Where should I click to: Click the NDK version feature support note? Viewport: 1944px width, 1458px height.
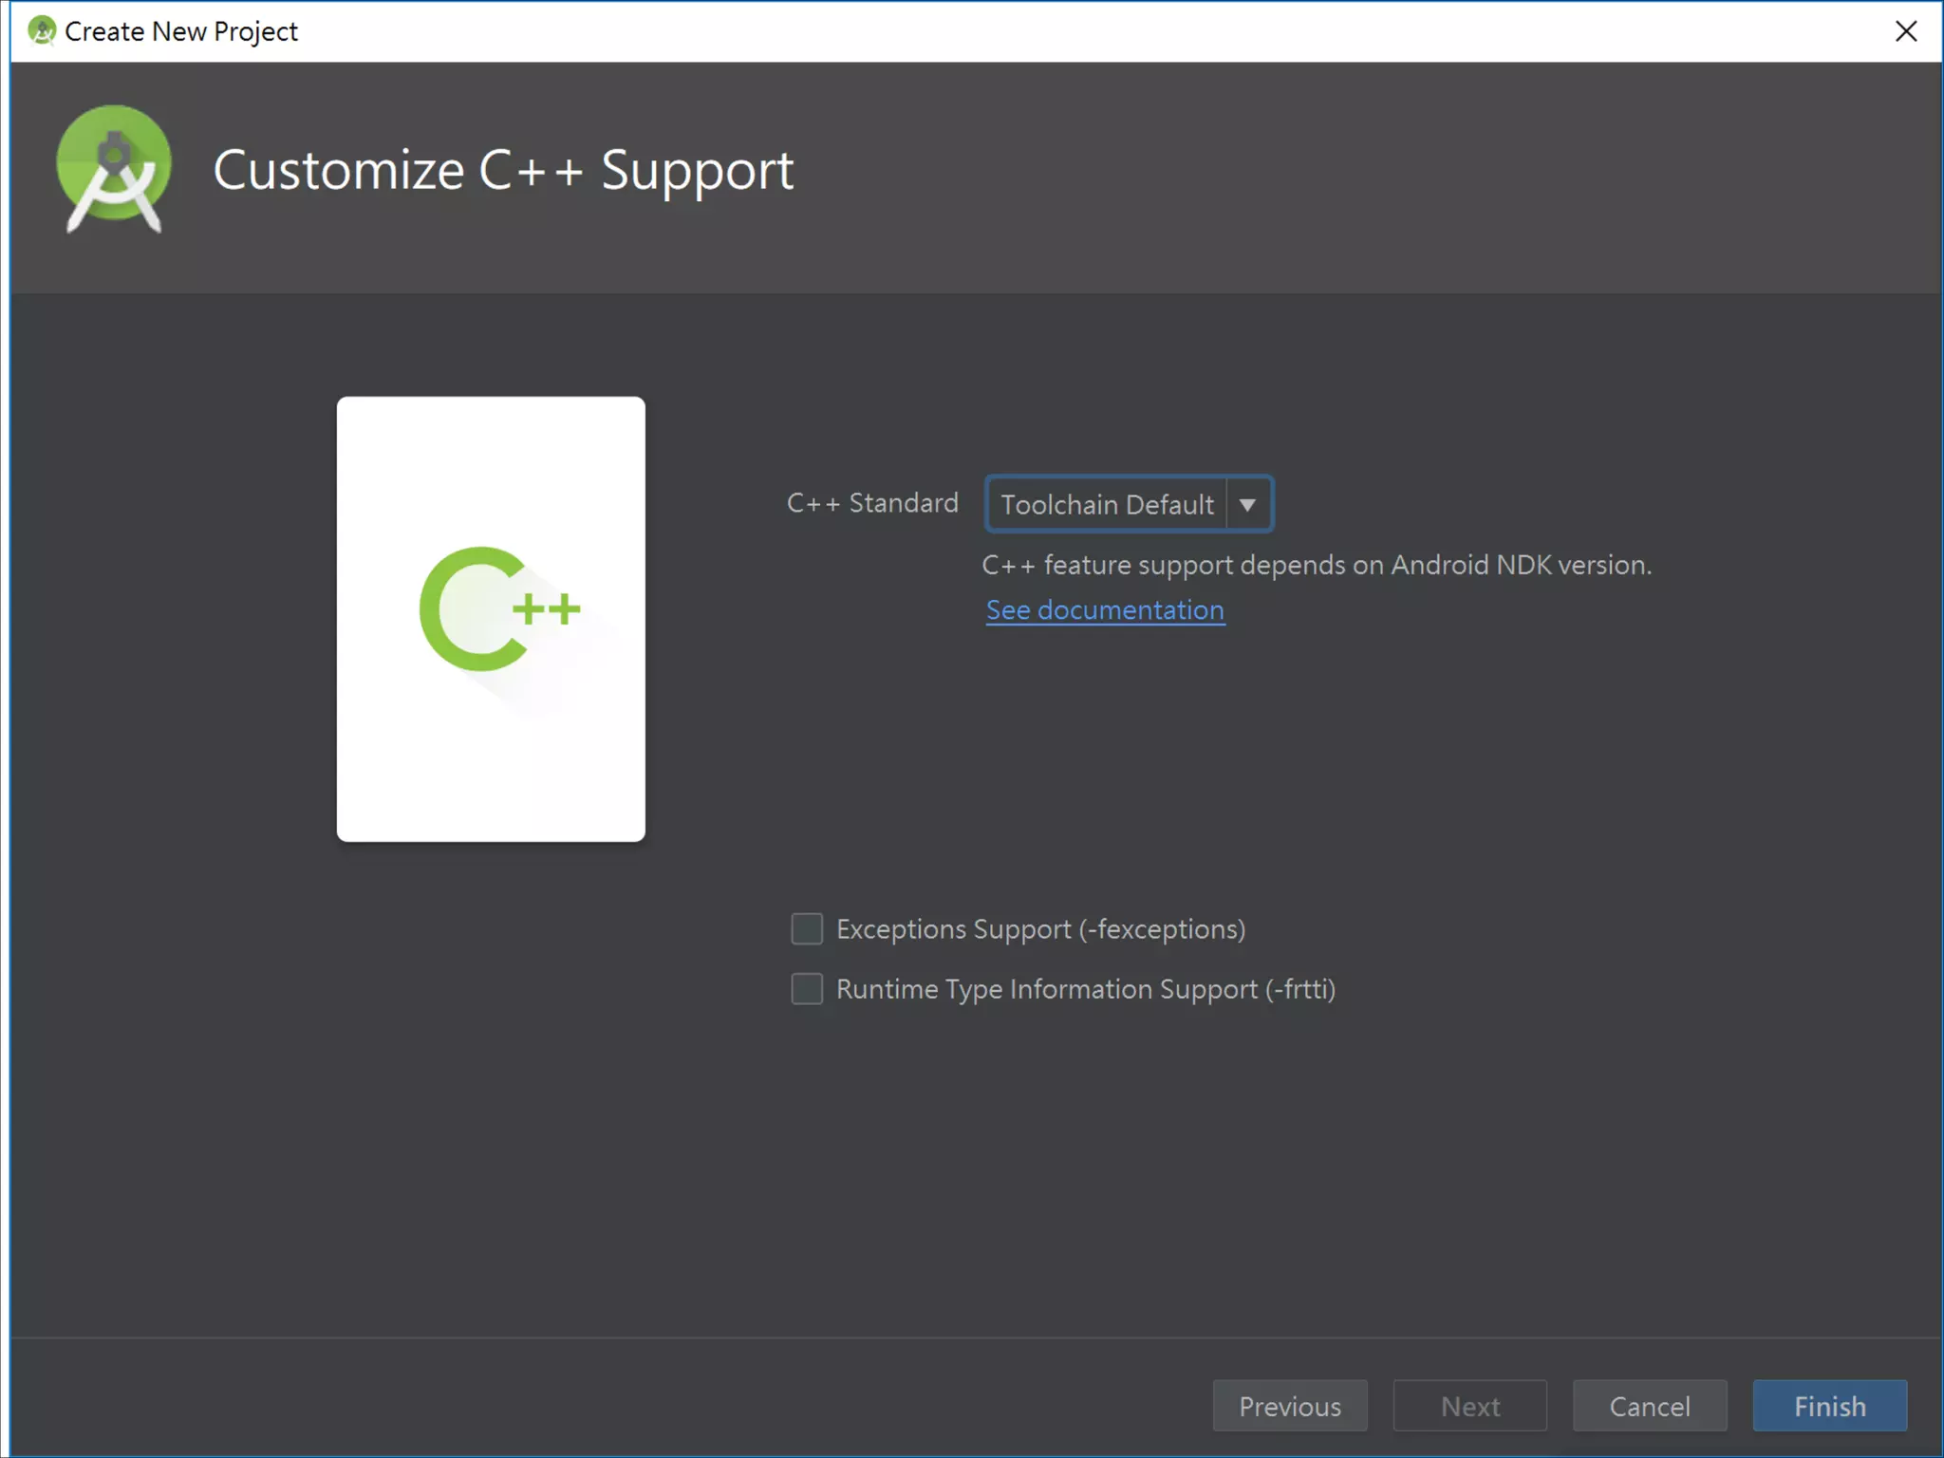tap(1317, 565)
